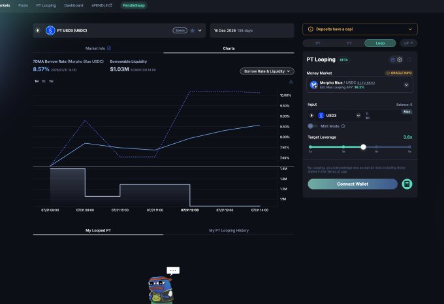The image size is (444, 304).
Task: Open PendleSwap in top navigation
Action: tap(134, 5)
